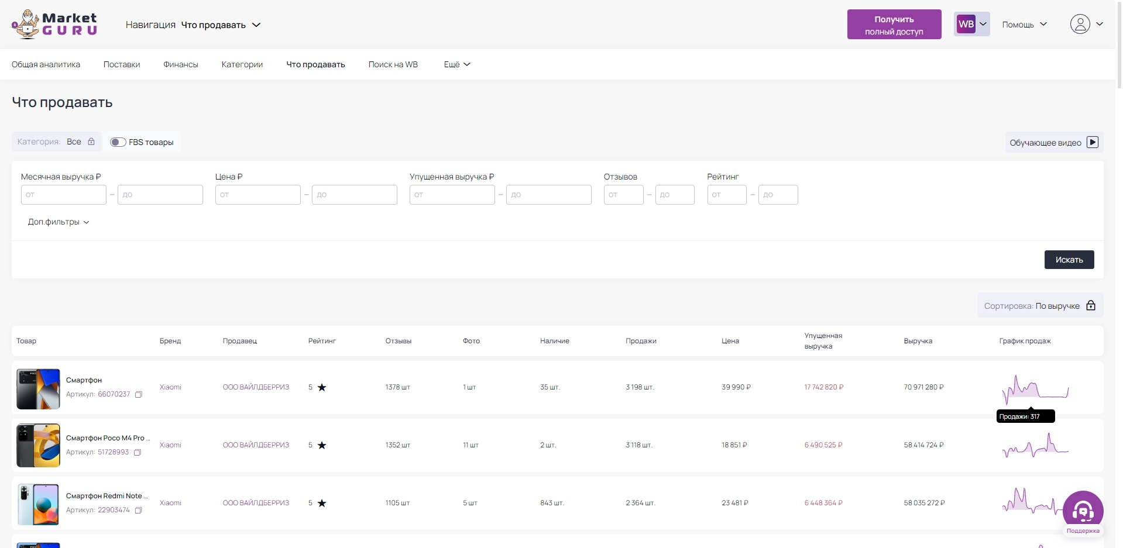This screenshot has height=548, width=1123.
Task: Copy article number 22903474
Action: pyautogui.click(x=139, y=511)
